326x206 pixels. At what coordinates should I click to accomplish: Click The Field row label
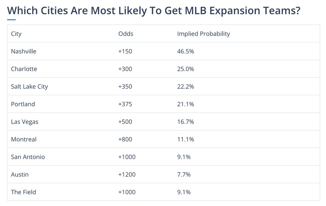[23, 192]
